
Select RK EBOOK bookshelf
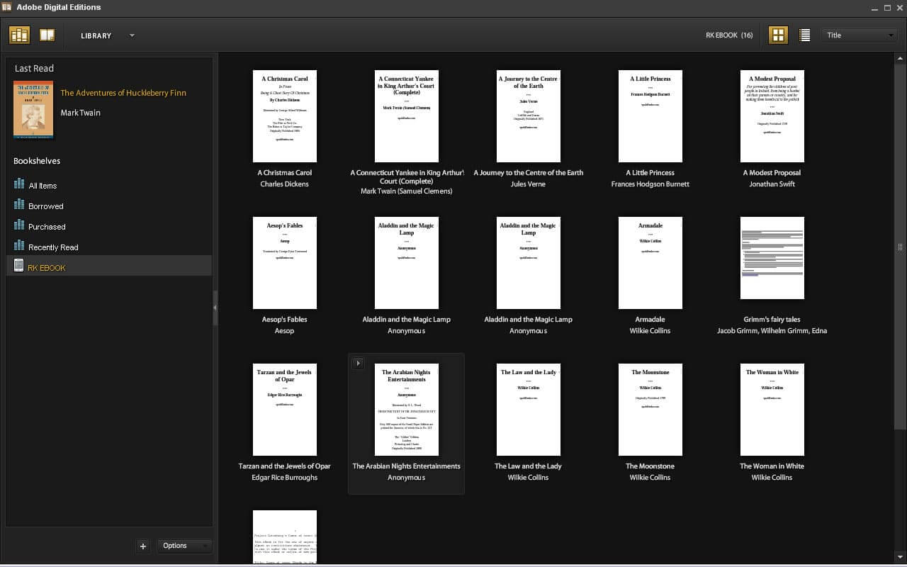pos(109,266)
